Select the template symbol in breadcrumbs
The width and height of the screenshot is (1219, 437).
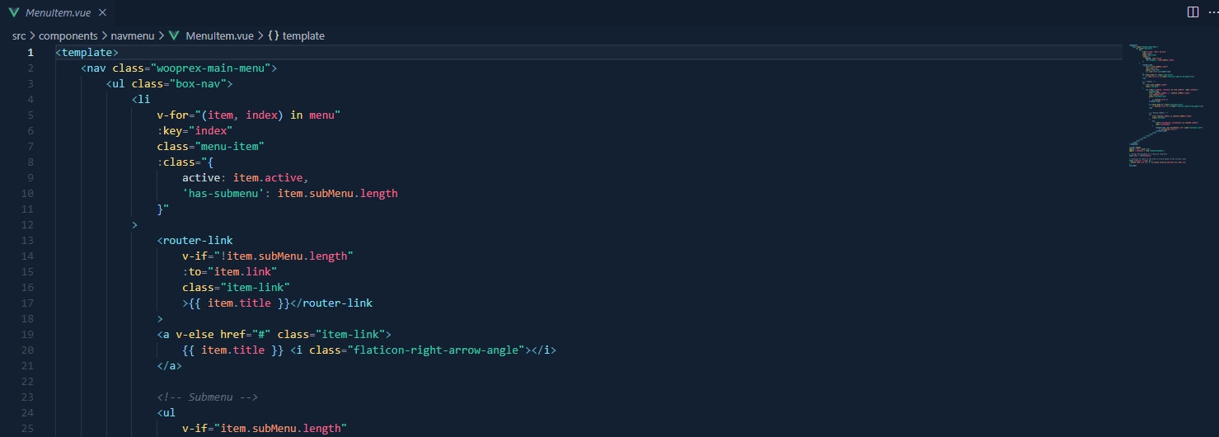click(x=303, y=35)
